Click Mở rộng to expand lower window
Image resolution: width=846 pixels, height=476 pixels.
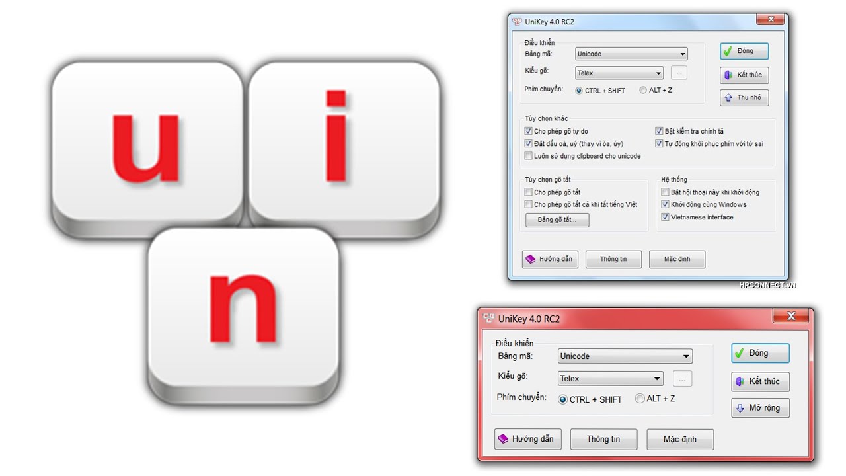pyautogui.click(x=760, y=408)
